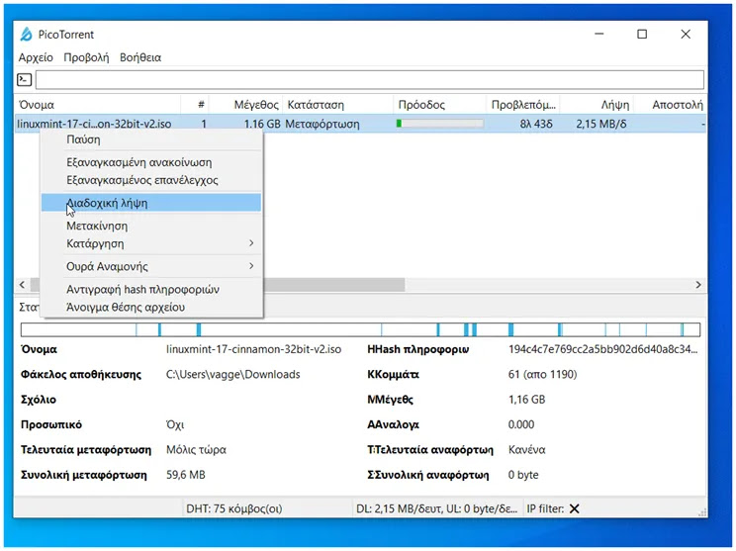Open the Βοήθεια menu
The height and width of the screenshot is (551, 736).
140,57
